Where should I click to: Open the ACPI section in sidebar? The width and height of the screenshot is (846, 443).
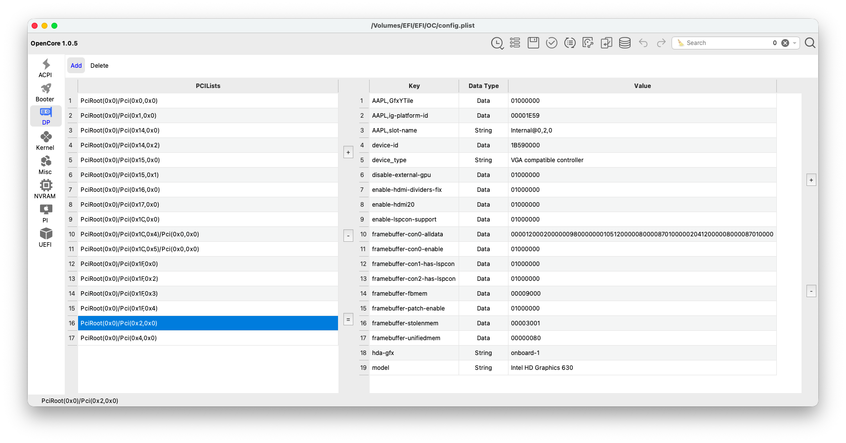click(x=45, y=68)
